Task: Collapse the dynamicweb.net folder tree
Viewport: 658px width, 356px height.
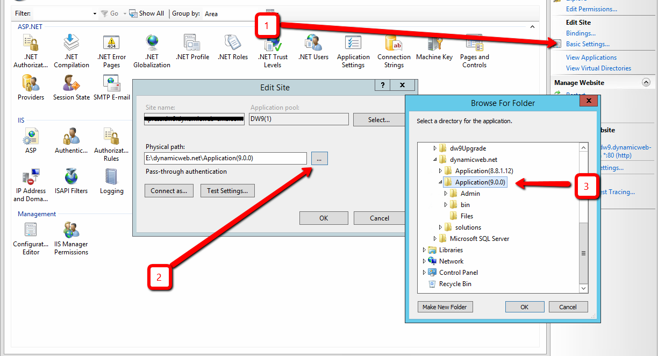Action: tap(435, 160)
